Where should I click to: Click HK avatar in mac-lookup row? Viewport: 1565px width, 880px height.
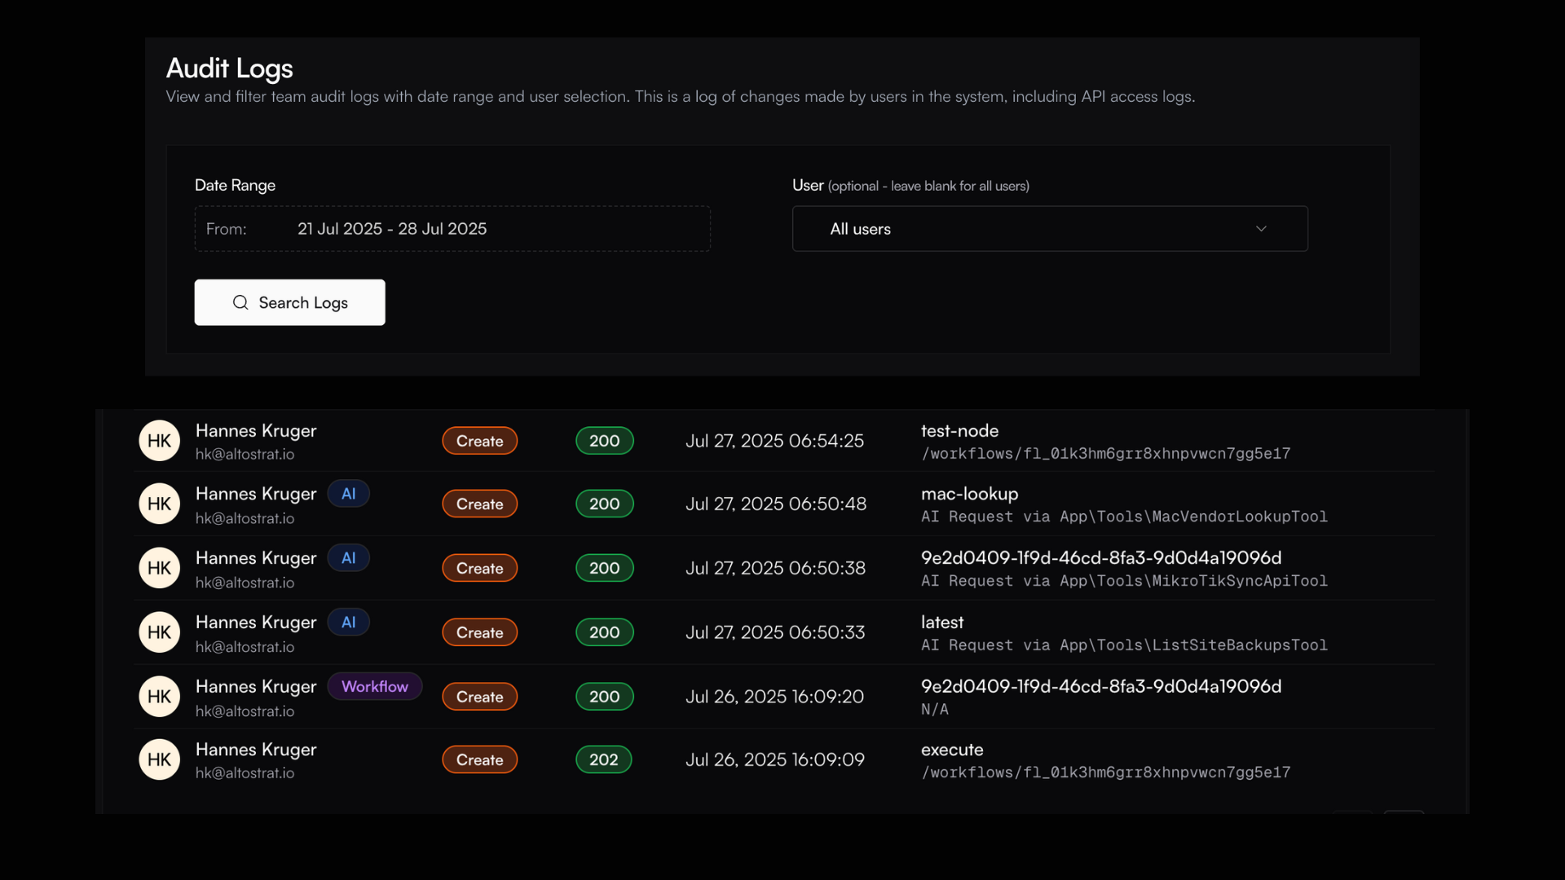159,504
